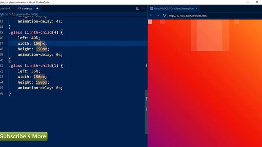The height and width of the screenshot is (147, 262).
Task: Place cursor on animation-delay: 4s line
Action: [x=40, y=21]
